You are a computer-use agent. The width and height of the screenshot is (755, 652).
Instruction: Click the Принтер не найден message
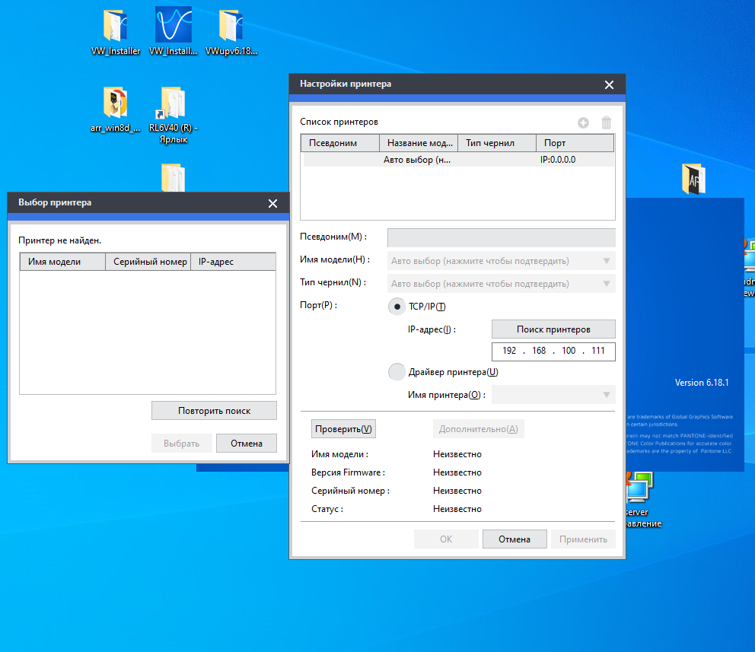click(59, 240)
